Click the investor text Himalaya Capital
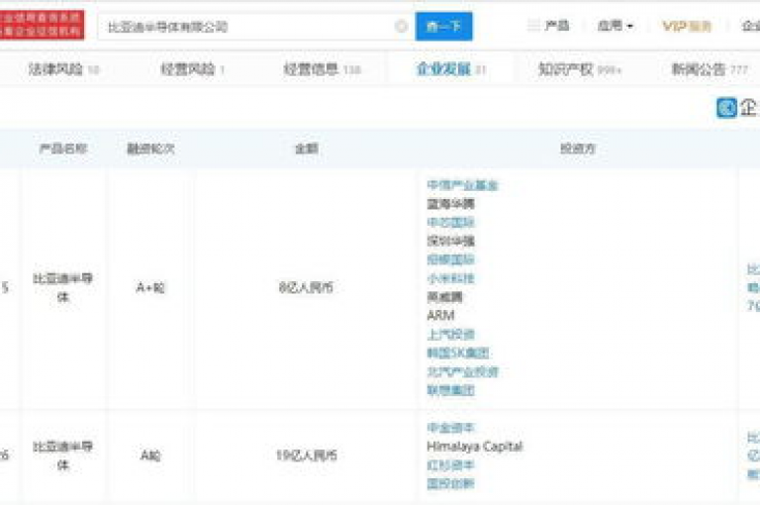This screenshot has height=505, width=760. 475,447
